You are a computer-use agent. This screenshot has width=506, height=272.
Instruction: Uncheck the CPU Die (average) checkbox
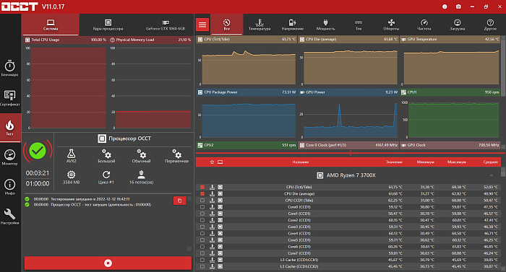pyautogui.click(x=202, y=193)
